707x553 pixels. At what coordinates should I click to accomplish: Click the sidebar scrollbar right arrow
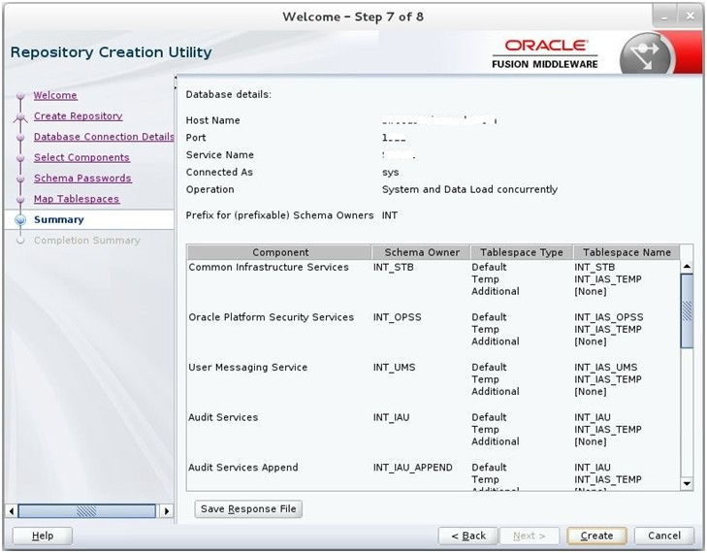167,511
